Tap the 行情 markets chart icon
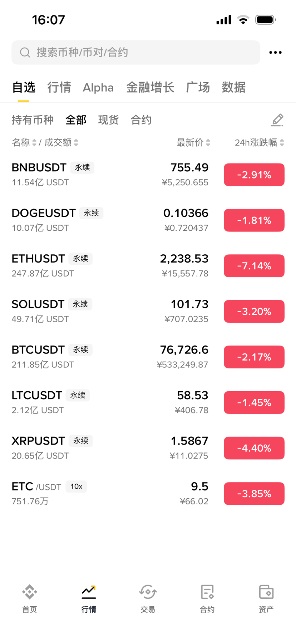 [x=89, y=592]
